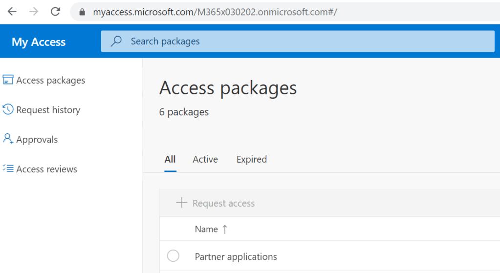This screenshot has height=273, width=500.
Task: Click the Access reviews checklist icon
Action: coord(8,168)
